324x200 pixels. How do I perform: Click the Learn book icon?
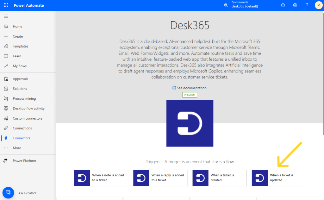click(6, 56)
